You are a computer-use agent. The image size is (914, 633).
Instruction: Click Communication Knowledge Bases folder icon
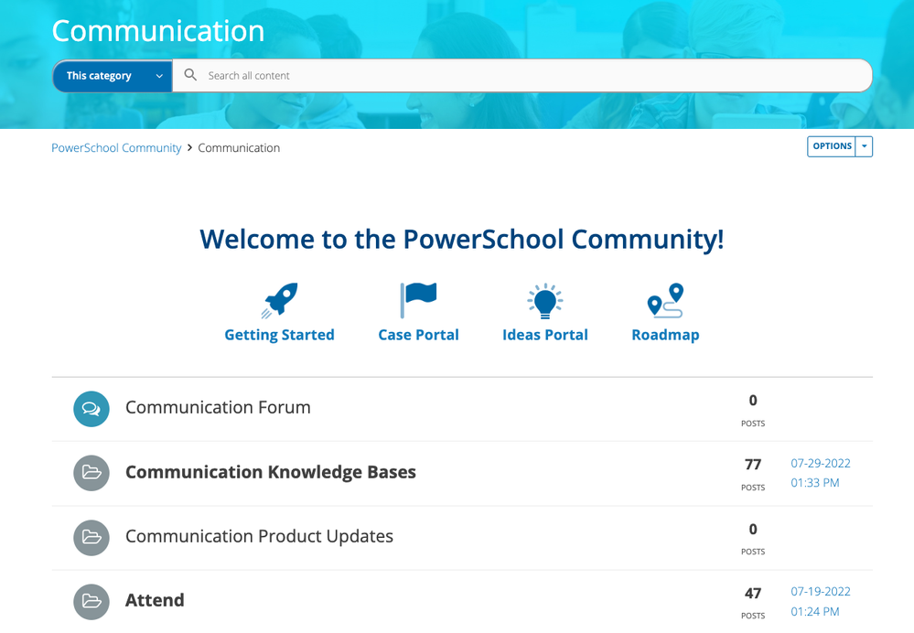(x=91, y=473)
